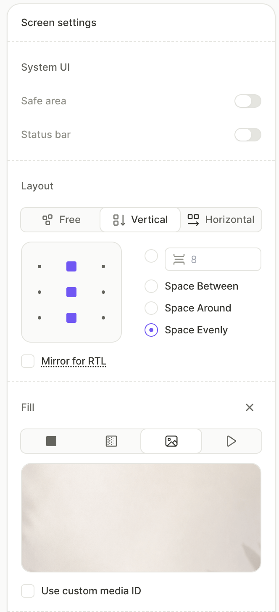This screenshot has height=612, width=279.
Task: Choose the image fill icon
Action: (x=171, y=441)
